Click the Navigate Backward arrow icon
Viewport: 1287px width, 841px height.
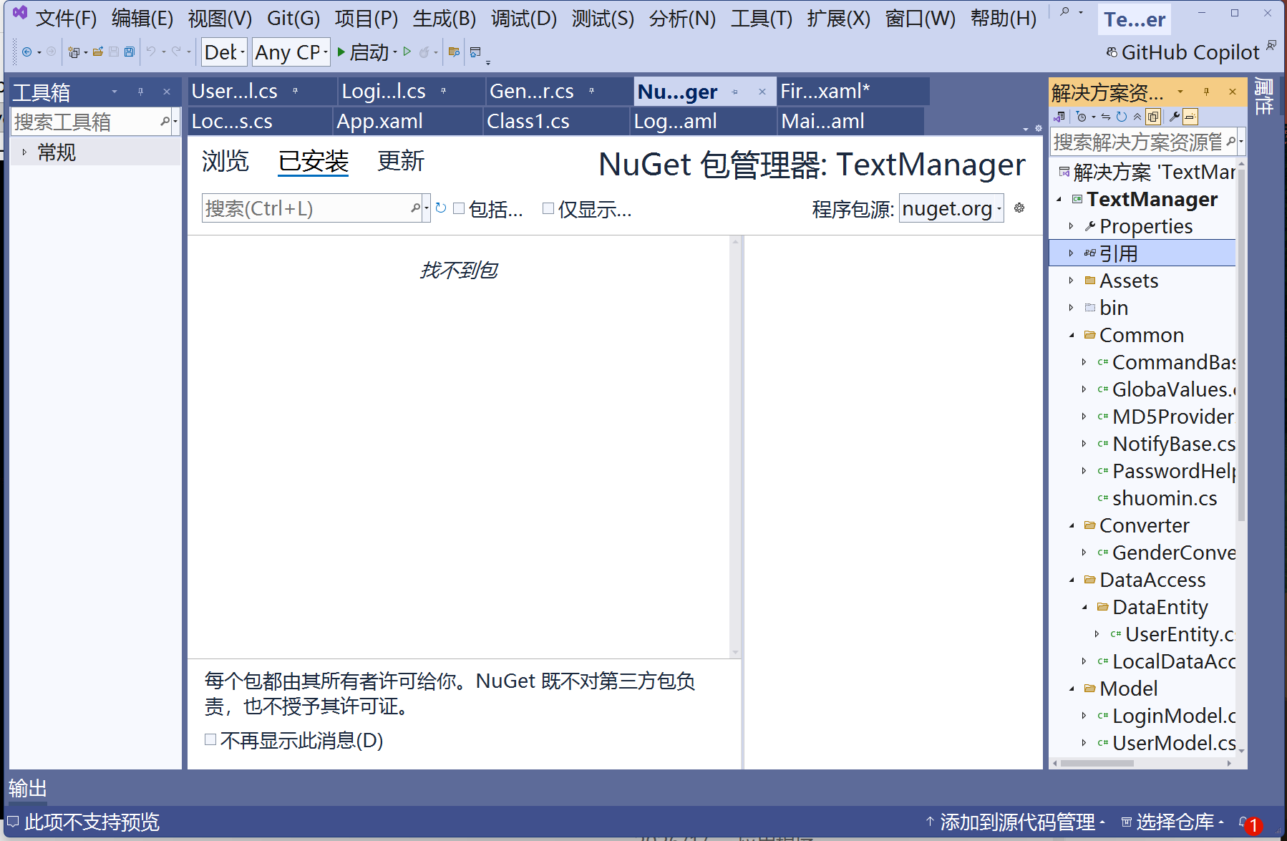pyautogui.click(x=26, y=52)
